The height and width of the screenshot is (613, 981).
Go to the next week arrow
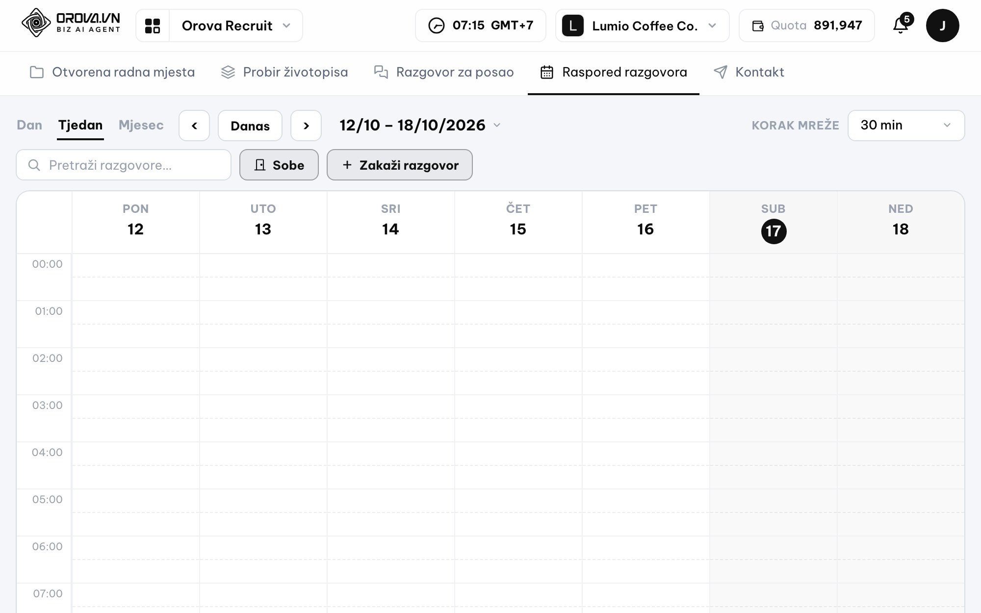pos(306,126)
